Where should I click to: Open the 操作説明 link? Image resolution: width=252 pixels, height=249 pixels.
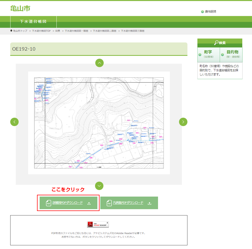(x=211, y=12)
